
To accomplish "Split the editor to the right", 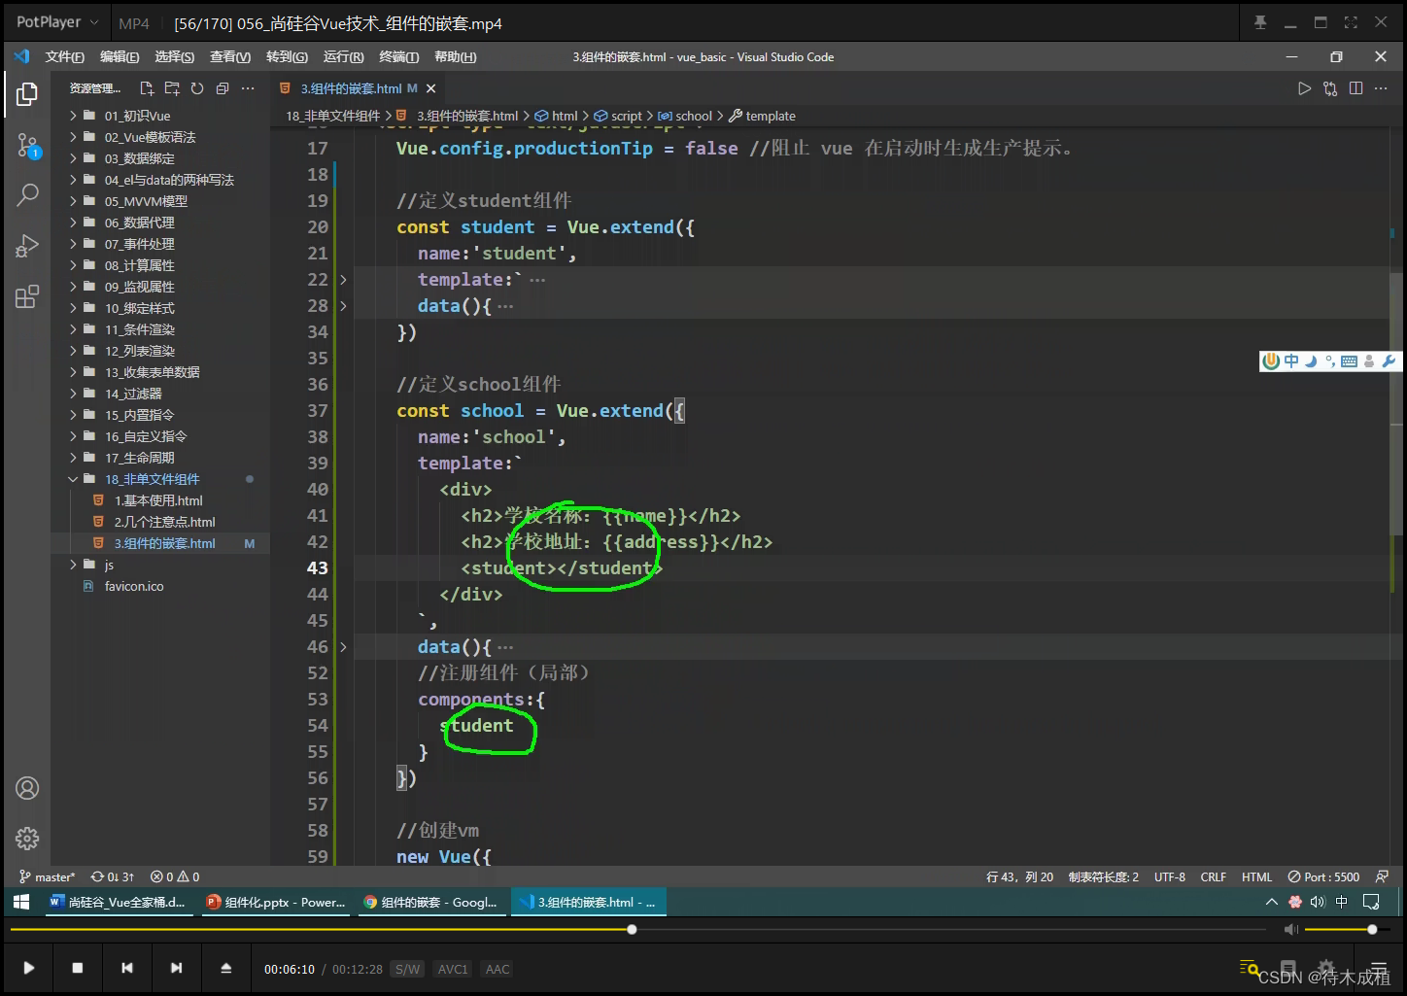I will [x=1356, y=88].
